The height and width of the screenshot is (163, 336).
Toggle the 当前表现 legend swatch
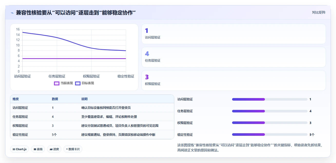56,83
